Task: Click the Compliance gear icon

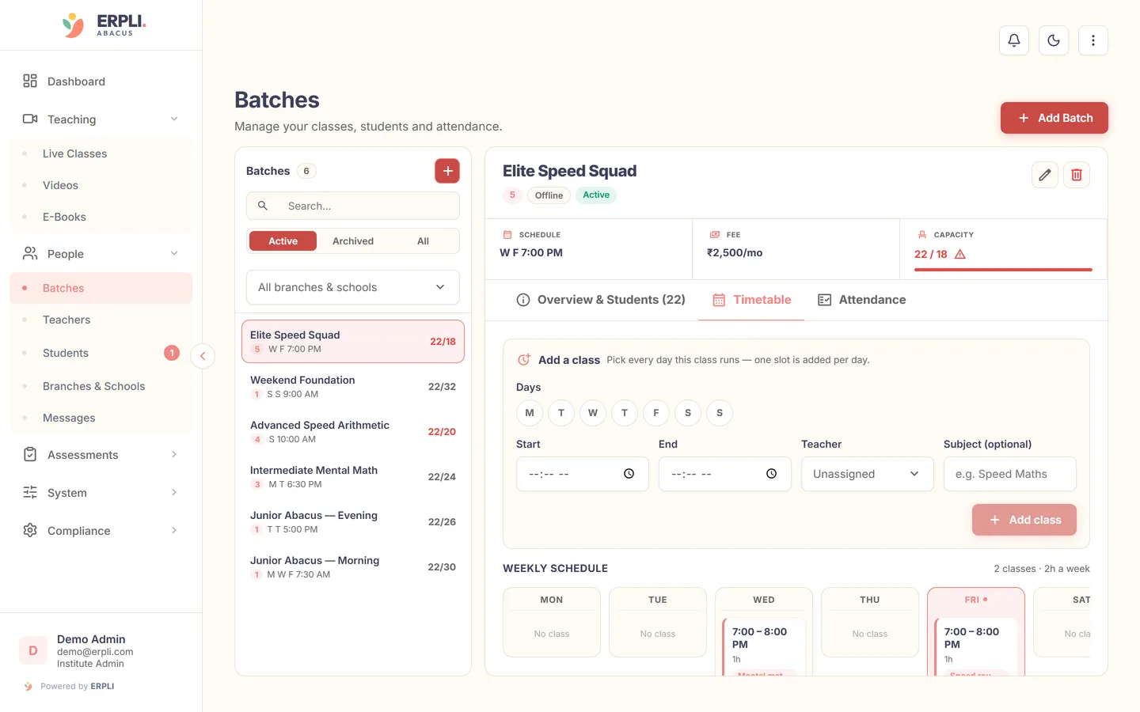Action: 30,530
